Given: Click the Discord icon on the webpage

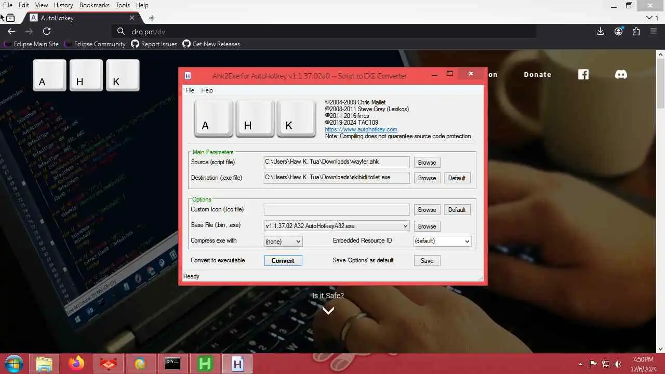Looking at the screenshot, I should (621, 74).
